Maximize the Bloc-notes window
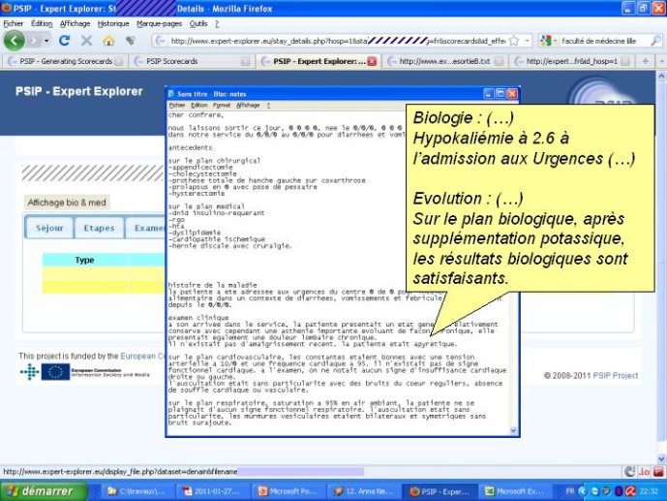The height and width of the screenshot is (501, 667). [x=500, y=94]
